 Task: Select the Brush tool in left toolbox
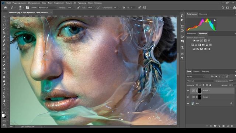4,57
